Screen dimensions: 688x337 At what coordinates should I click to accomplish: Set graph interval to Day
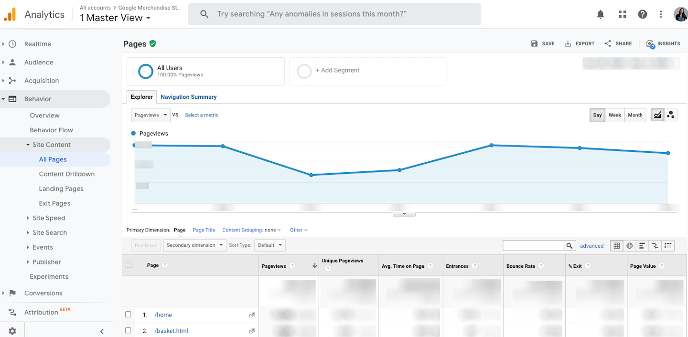(x=597, y=115)
